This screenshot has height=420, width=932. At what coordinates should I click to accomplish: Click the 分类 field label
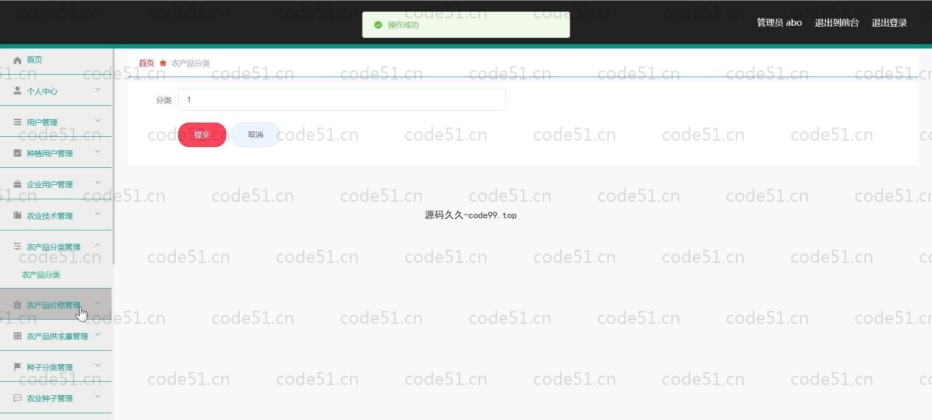click(164, 100)
